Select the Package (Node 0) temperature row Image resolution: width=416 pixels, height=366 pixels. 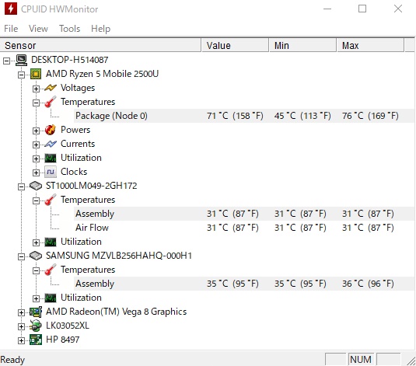(244, 116)
